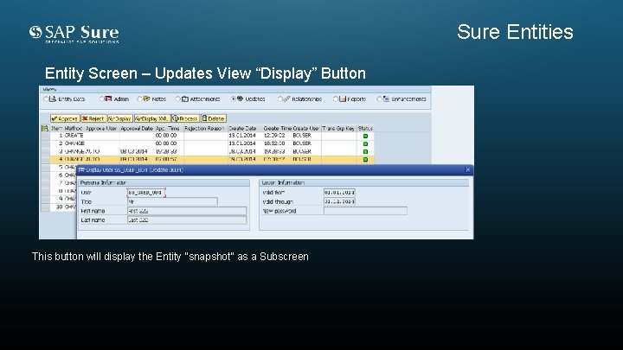
Task: Click the Create User column header
Action: [306, 128]
